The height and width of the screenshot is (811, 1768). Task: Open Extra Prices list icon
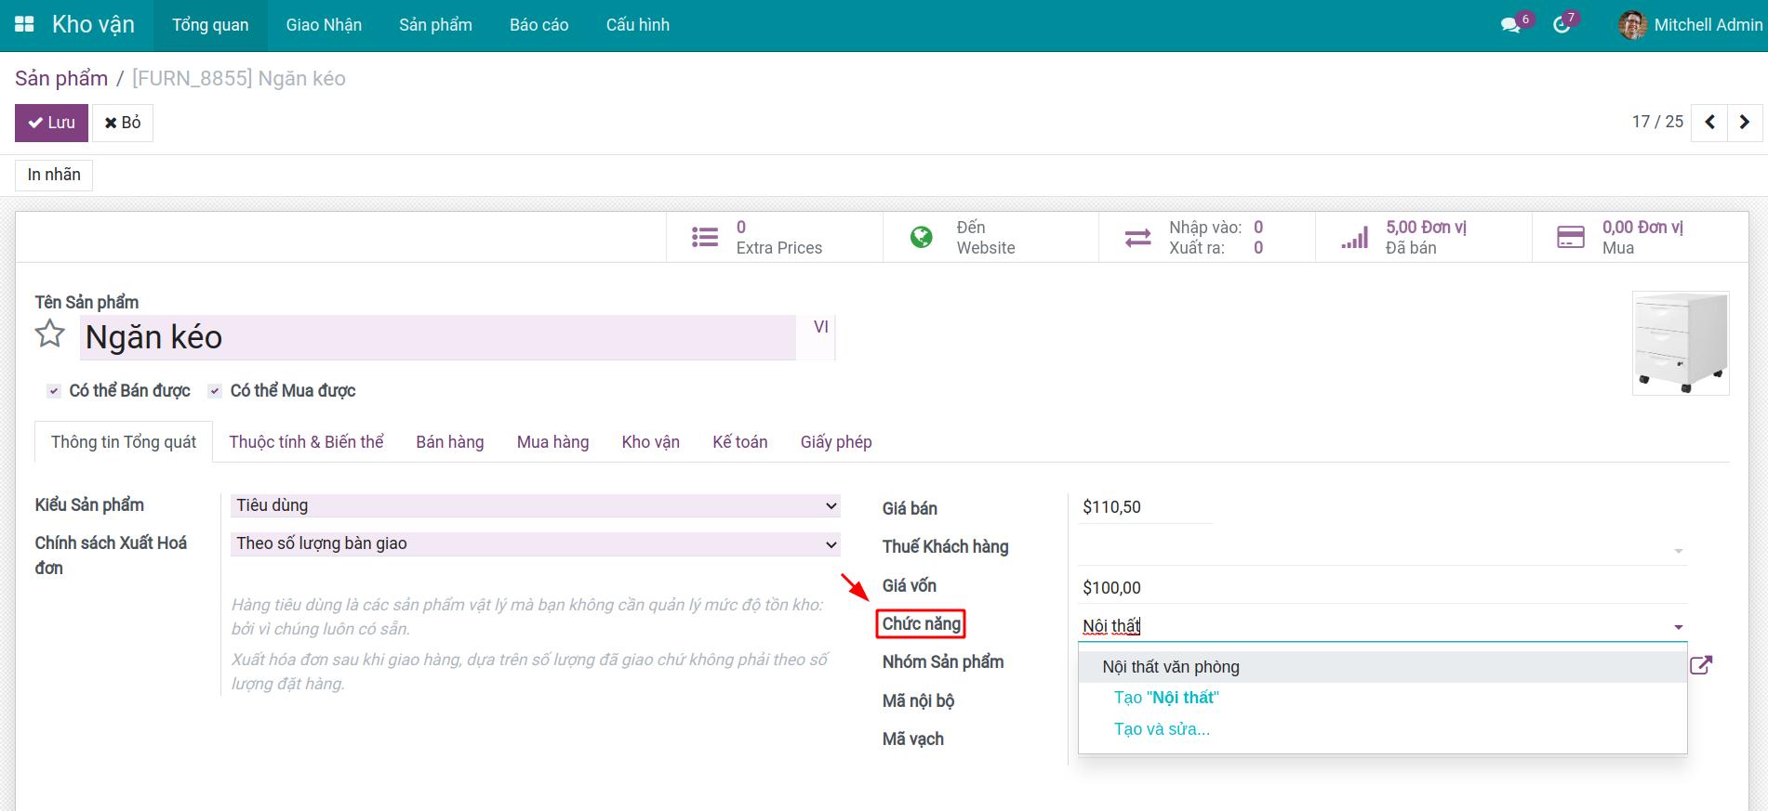coord(705,238)
